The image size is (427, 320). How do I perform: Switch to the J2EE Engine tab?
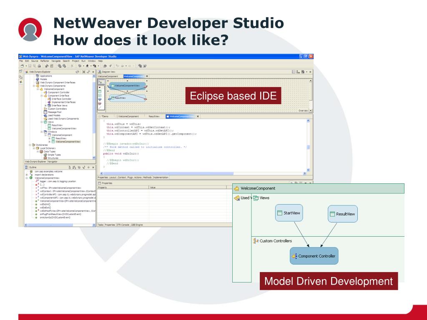point(137,225)
